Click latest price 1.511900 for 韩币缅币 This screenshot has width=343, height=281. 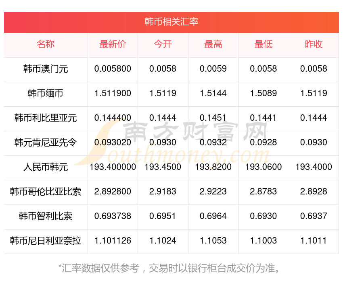[x=113, y=93]
